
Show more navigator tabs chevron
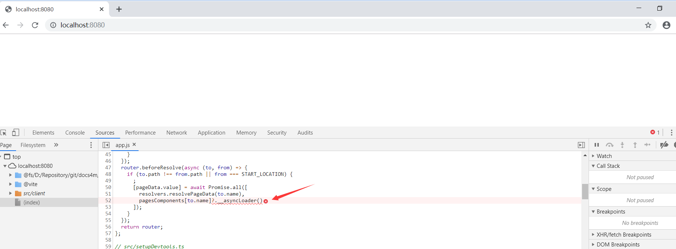[56, 145]
